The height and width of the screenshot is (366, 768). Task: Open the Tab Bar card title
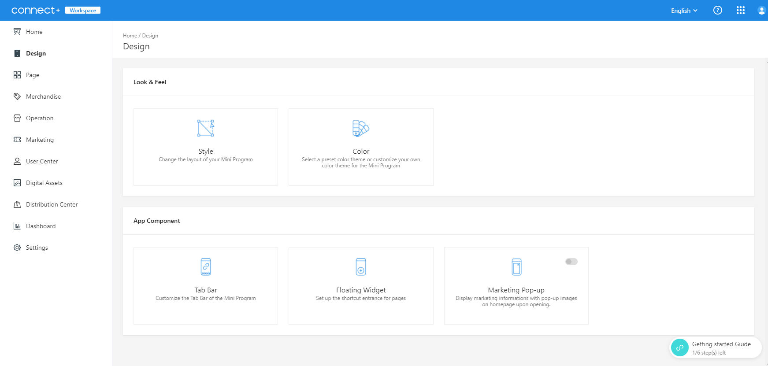coord(206,290)
